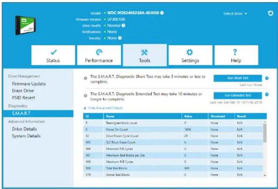Viewport: 278px width, 189px height.
Task: Run the S.M.A.R.T. Short Test
Action: click(238, 78)
